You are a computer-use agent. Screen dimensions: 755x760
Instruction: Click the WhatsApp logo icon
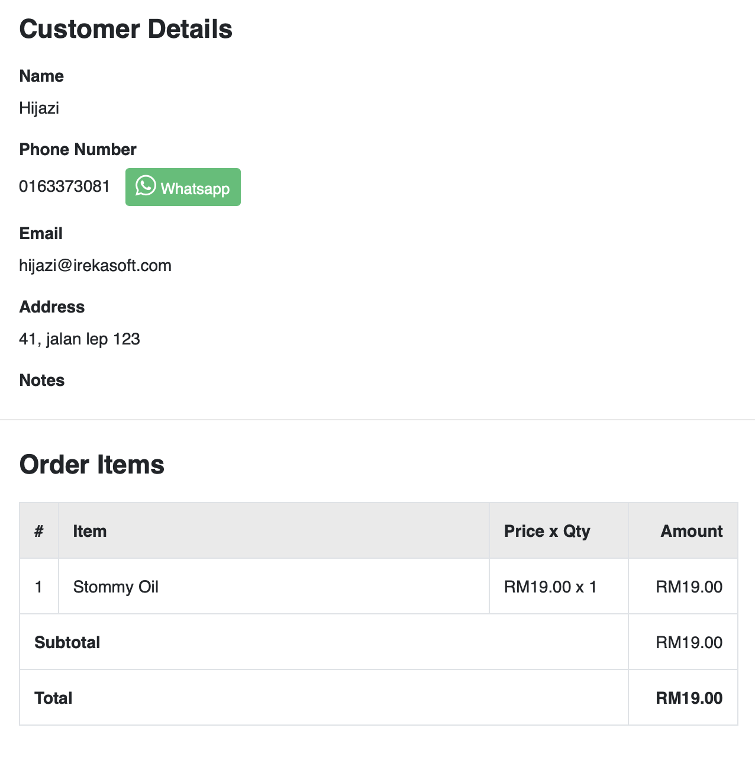pos(146,186)
